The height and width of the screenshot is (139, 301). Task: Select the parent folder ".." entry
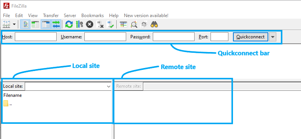click(x=8, y=104)
